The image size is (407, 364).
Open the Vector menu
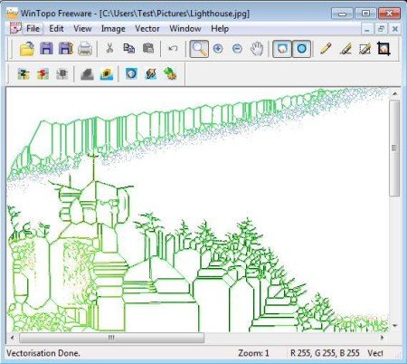point(147,29)
